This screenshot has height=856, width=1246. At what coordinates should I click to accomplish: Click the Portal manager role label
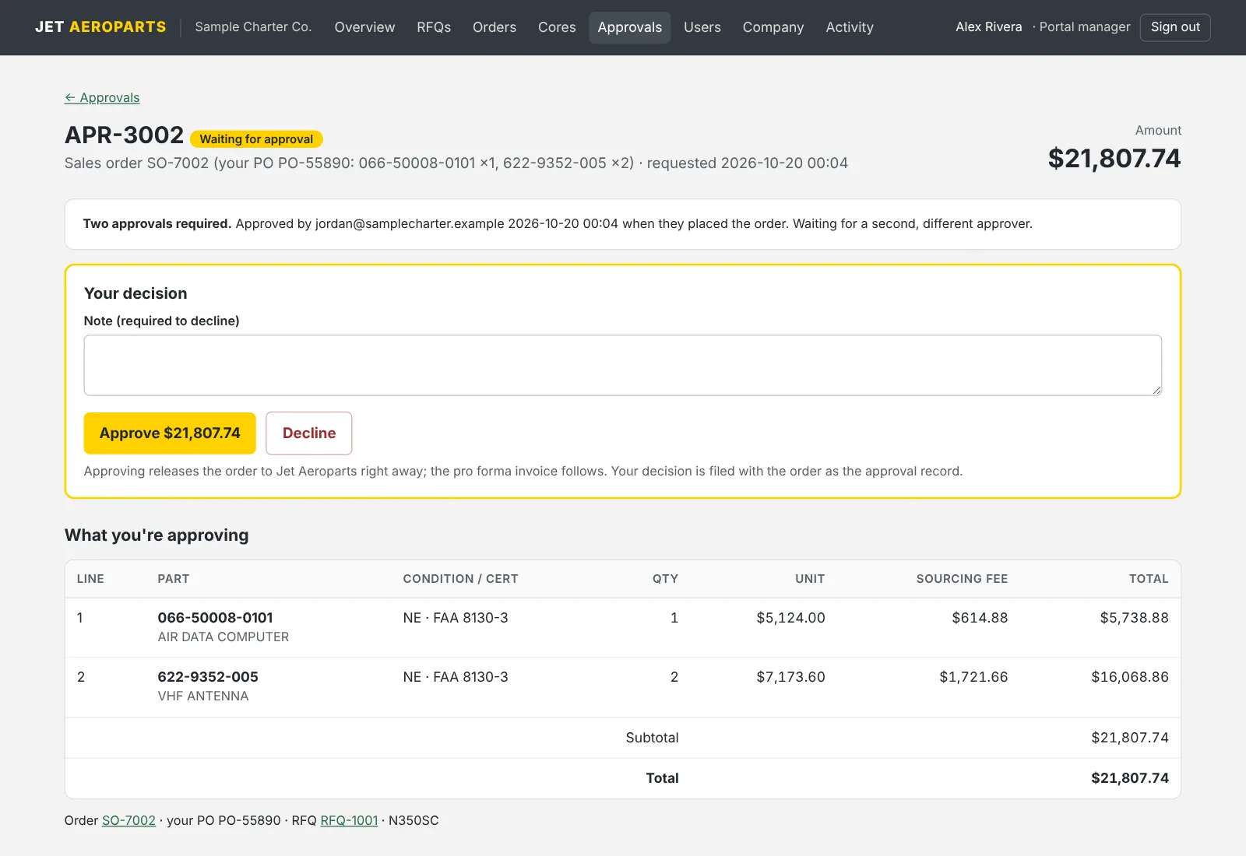coord(1084,27)
